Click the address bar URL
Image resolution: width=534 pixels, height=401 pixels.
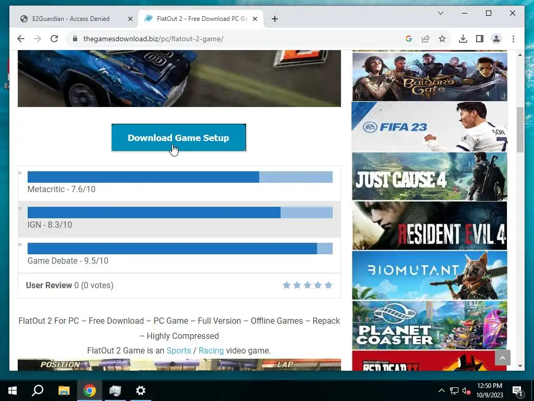tap(153, 39)
